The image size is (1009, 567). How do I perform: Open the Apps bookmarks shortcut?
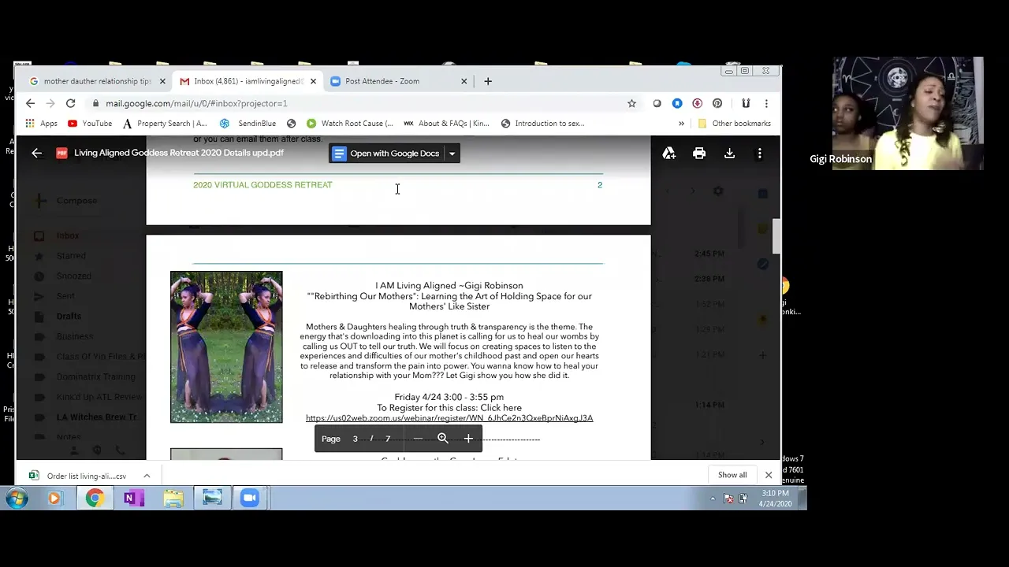(41, 123)
